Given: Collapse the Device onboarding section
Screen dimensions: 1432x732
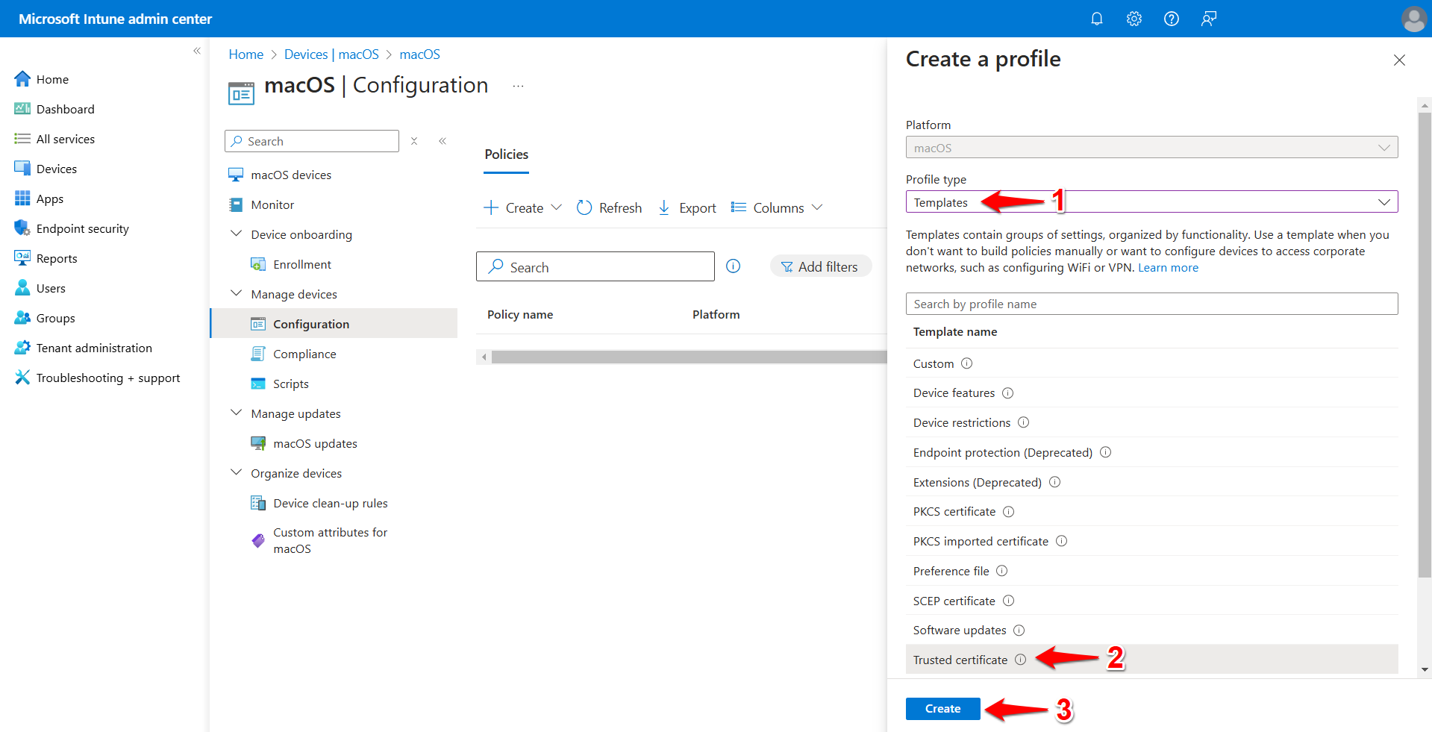Looking at the screenshot, I should [236, 234].
